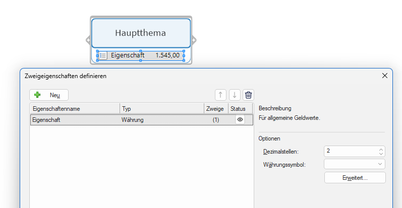Image resolution: width=402 pixels, height=208 pixels.
Task: Toggle visibility eye of the Eigenschaft row
Action: tap(240, 120)
